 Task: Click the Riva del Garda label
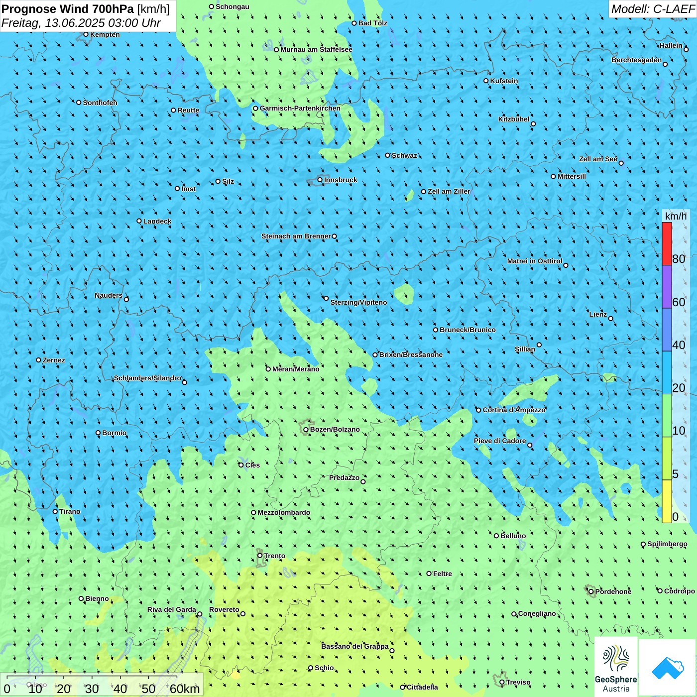click(172, 609)
